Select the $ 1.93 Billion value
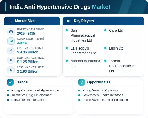 pos(28,71)
